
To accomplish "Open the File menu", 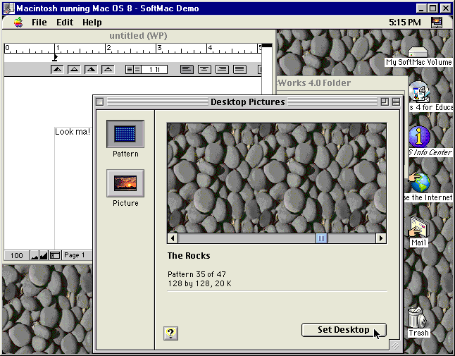I will tap(39, 23).
